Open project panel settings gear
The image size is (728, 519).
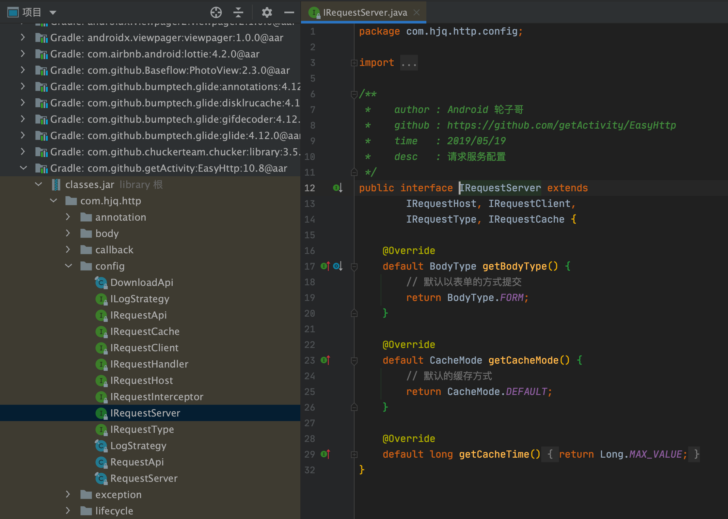pyautogui.click(x=267, y=12)
